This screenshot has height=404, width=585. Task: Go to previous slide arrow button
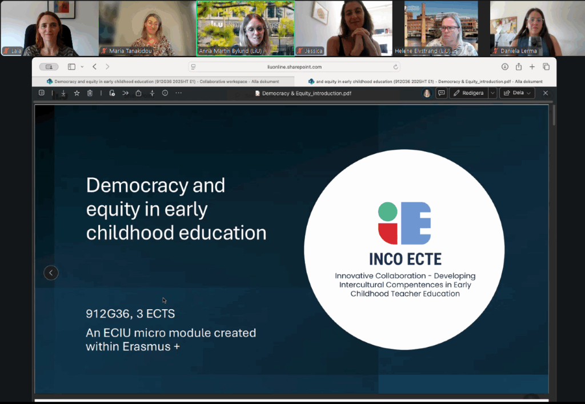tap(51, 273)
